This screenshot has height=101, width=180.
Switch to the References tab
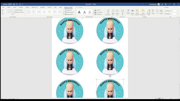(x=35, y=7)
